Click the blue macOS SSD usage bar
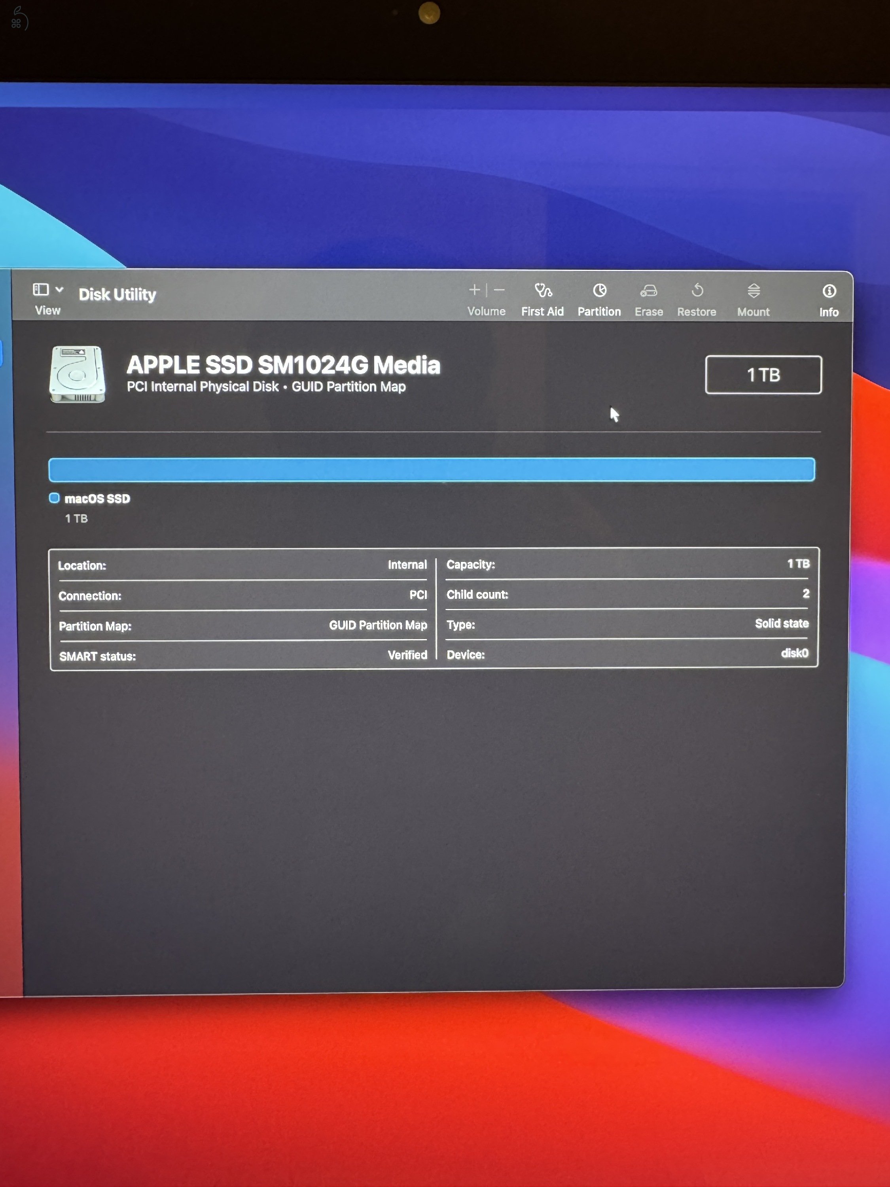 point(432,470)
